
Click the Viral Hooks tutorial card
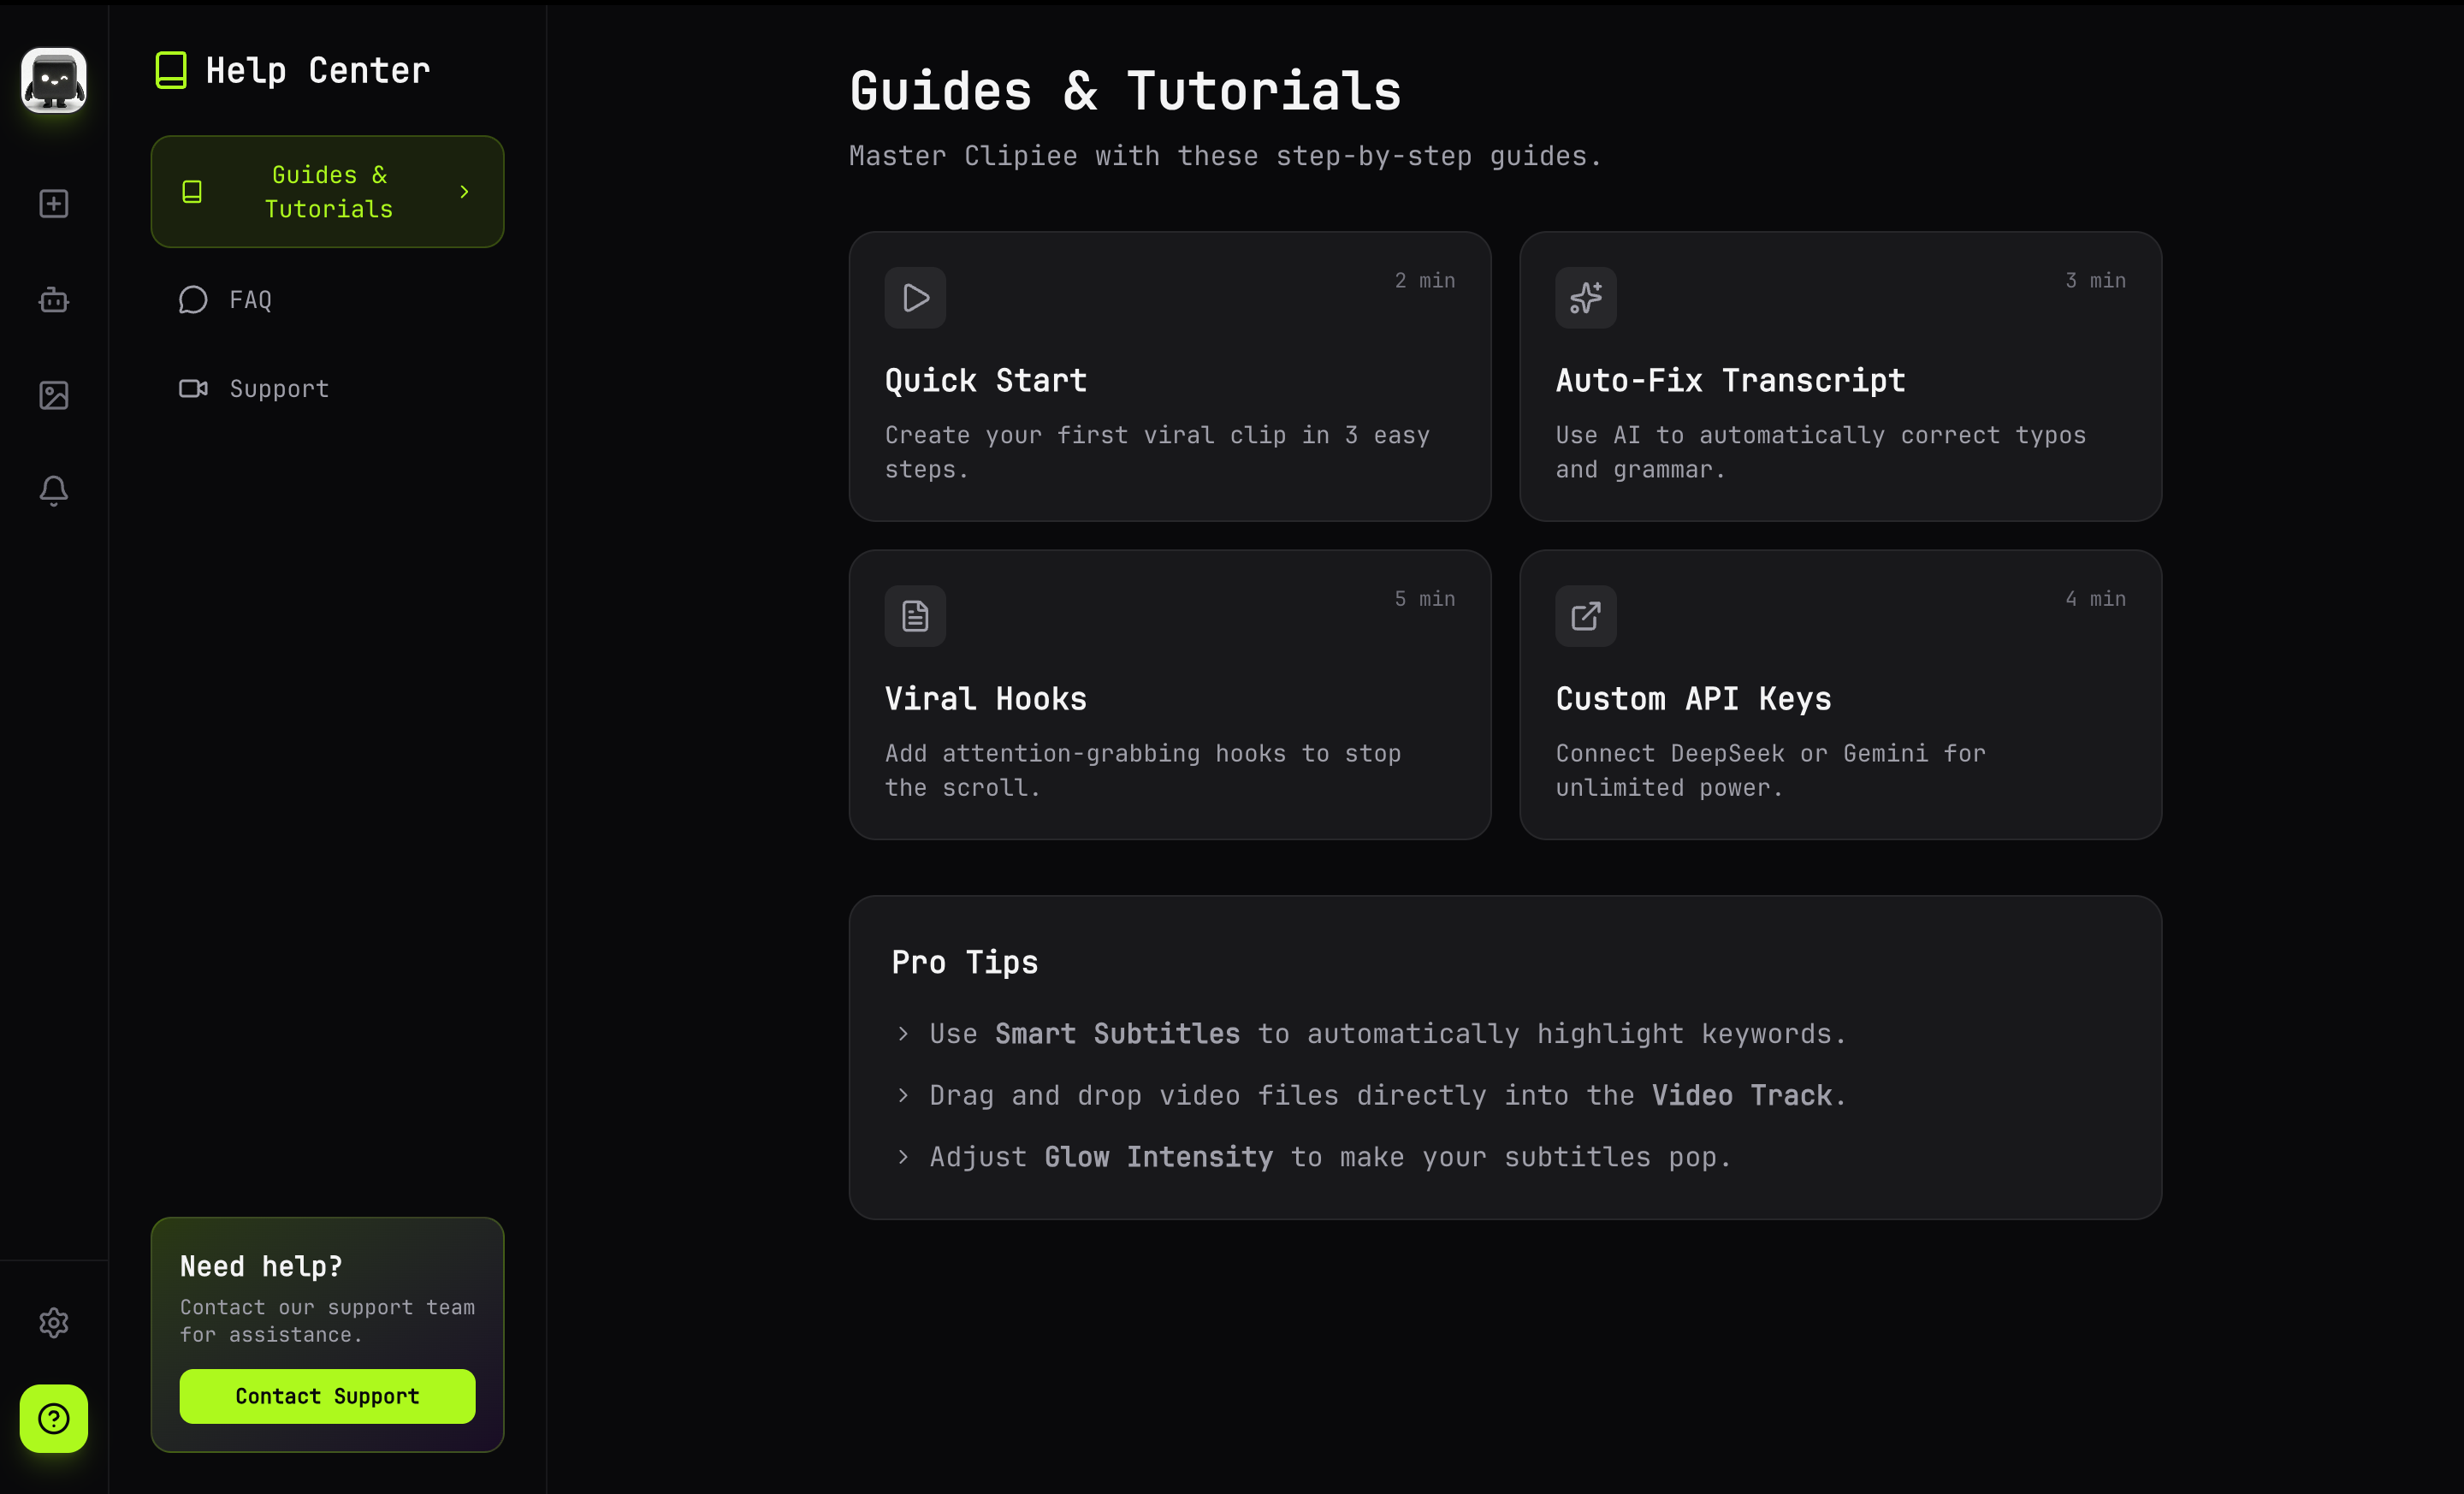click(x=1169, y=695)
